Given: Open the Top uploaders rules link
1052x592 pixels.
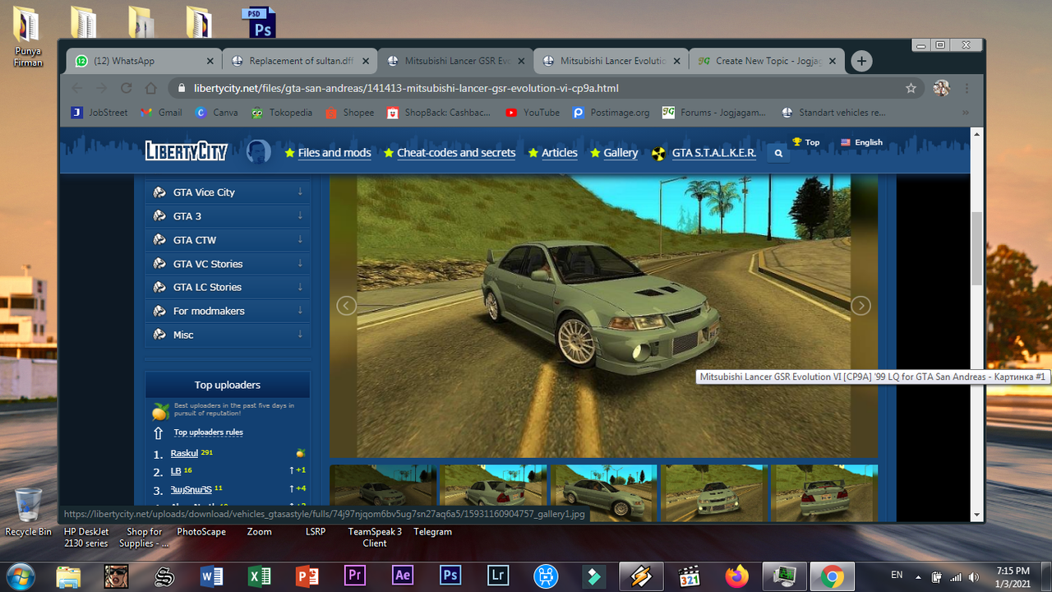Looking at the screenshot, I should tap(208, 432).
